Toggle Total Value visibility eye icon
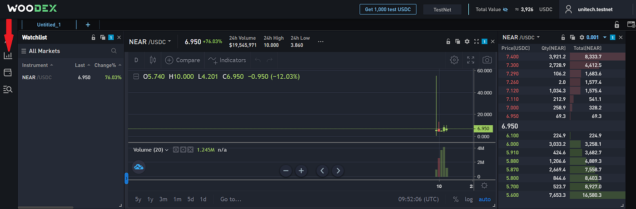636x209 pixels. [x=505, y=9]
